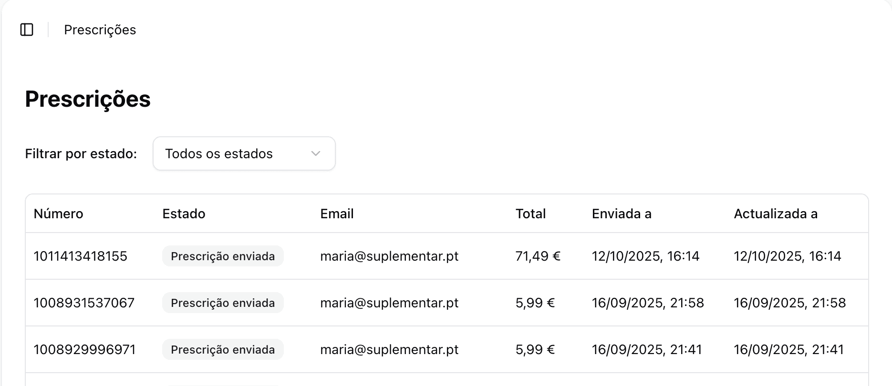Click the status badge for prescription 1008929996971
892x386 pixels.
point(223,349)
